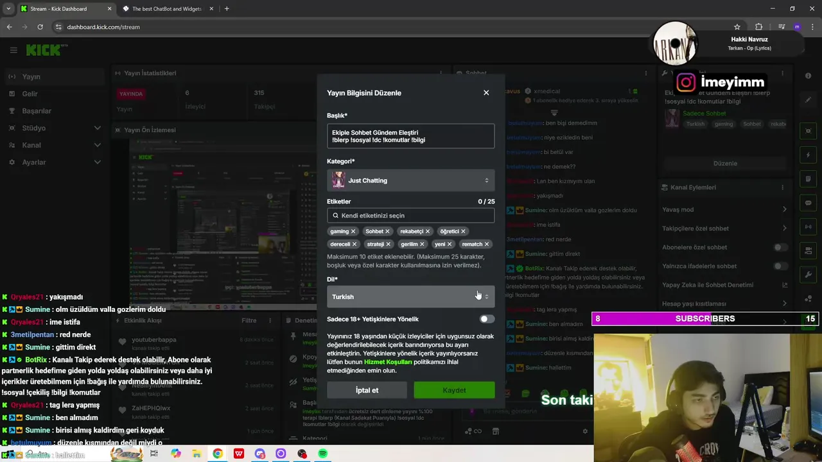Click the wrench icon in right rail
This screenshot has height=462, width=822.
coord(808,275)
